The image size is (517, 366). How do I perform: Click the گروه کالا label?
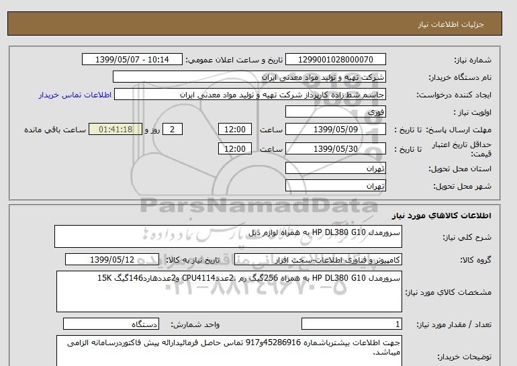(476, 260)
